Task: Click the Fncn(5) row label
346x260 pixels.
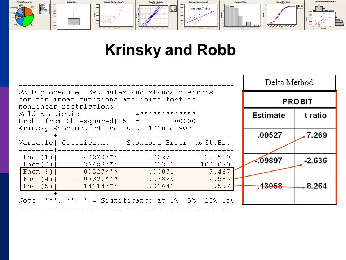Action: point(38,186)
